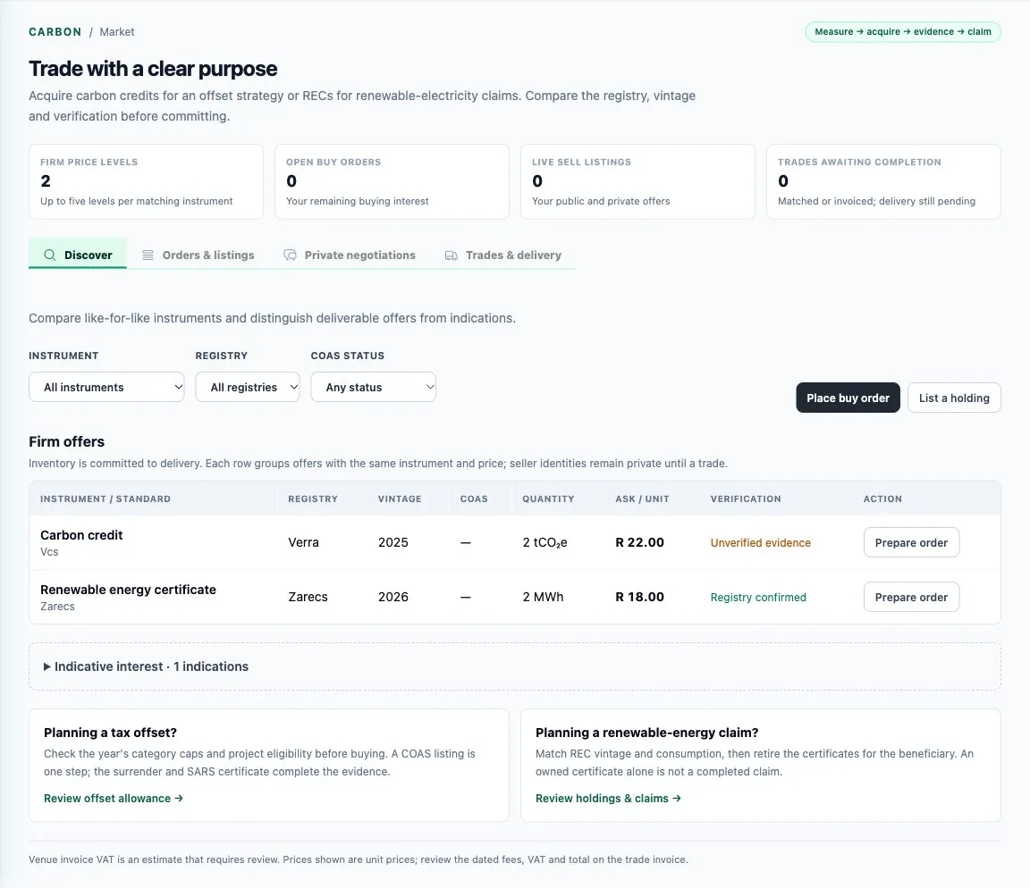The height and width of the screenshot is (888, 1030).
Task: Select the Live sell listings stat card
Action: tap(637, 182)
